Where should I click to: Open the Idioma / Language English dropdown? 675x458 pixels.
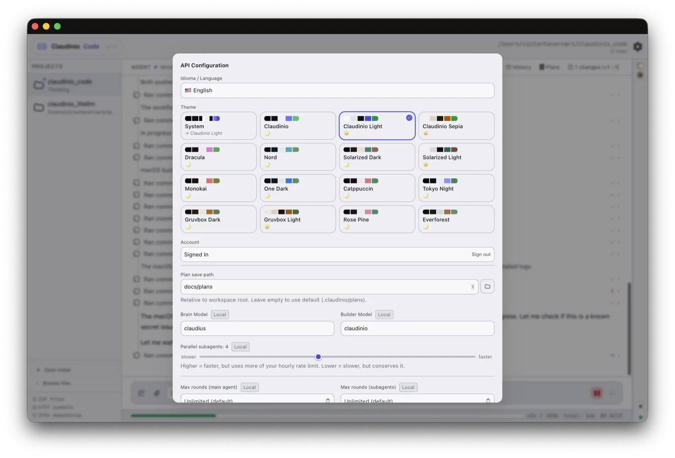(x=337, y=90)
